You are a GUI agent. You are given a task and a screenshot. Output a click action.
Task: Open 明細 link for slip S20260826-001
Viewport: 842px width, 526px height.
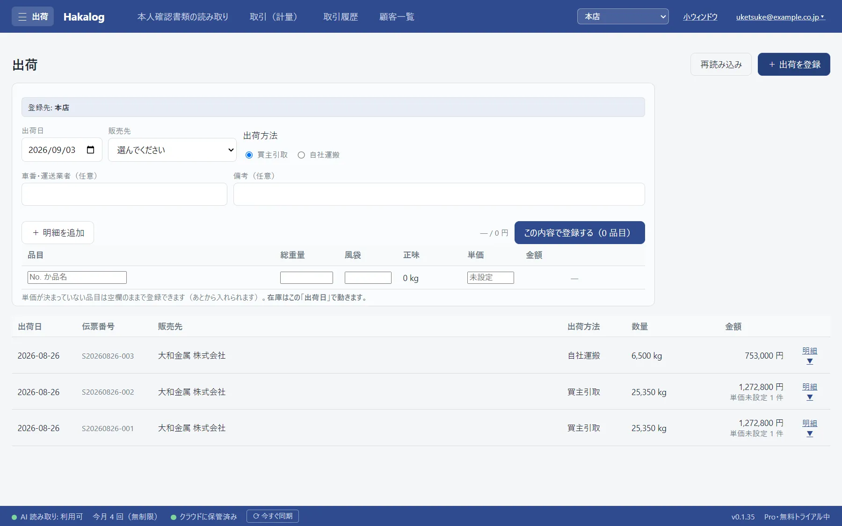pyautogui.click(x=810, y=423)
